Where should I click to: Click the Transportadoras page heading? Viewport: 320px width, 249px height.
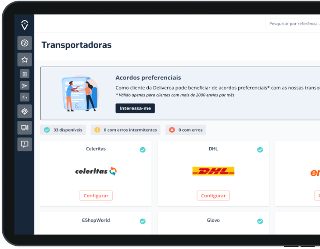click(x=76, y=45)
